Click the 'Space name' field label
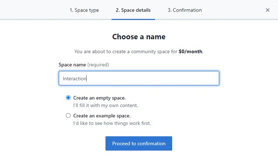This screenshot has width=278, height=167. tap(72, 65)
